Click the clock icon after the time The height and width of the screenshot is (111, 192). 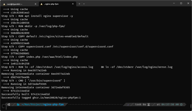point(181,105)
